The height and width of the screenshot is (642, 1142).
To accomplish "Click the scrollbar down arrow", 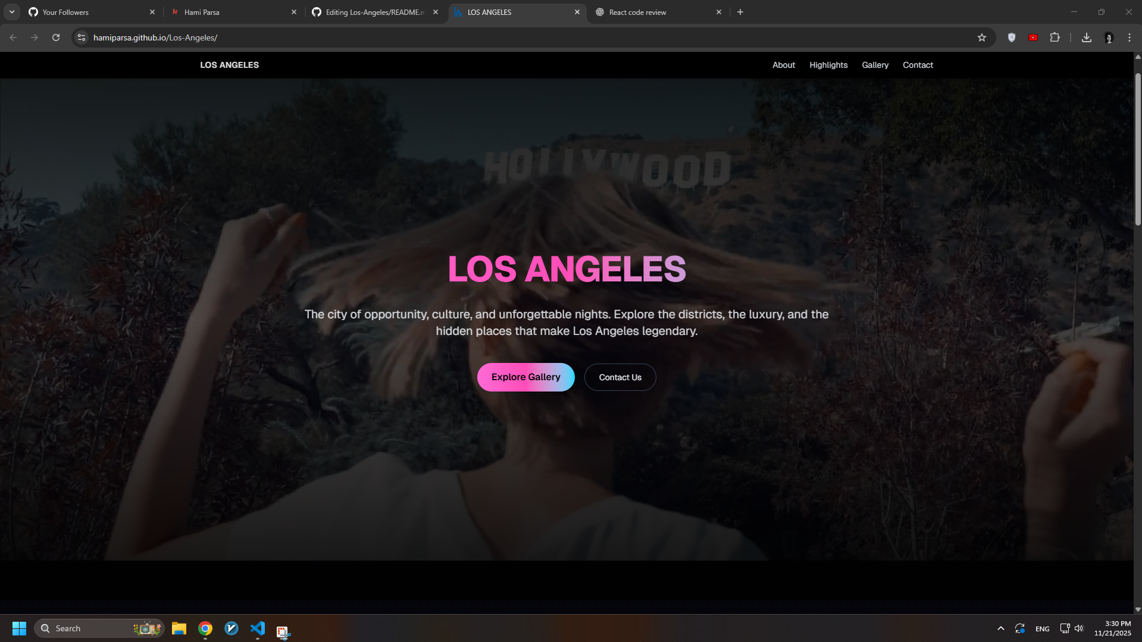I will pos(1138,609).
